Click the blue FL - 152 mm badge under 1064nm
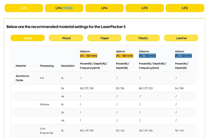 coord(147,56)
